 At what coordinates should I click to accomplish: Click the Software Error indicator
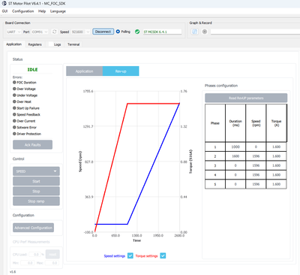pyautogui.click(x=14, y=127)
